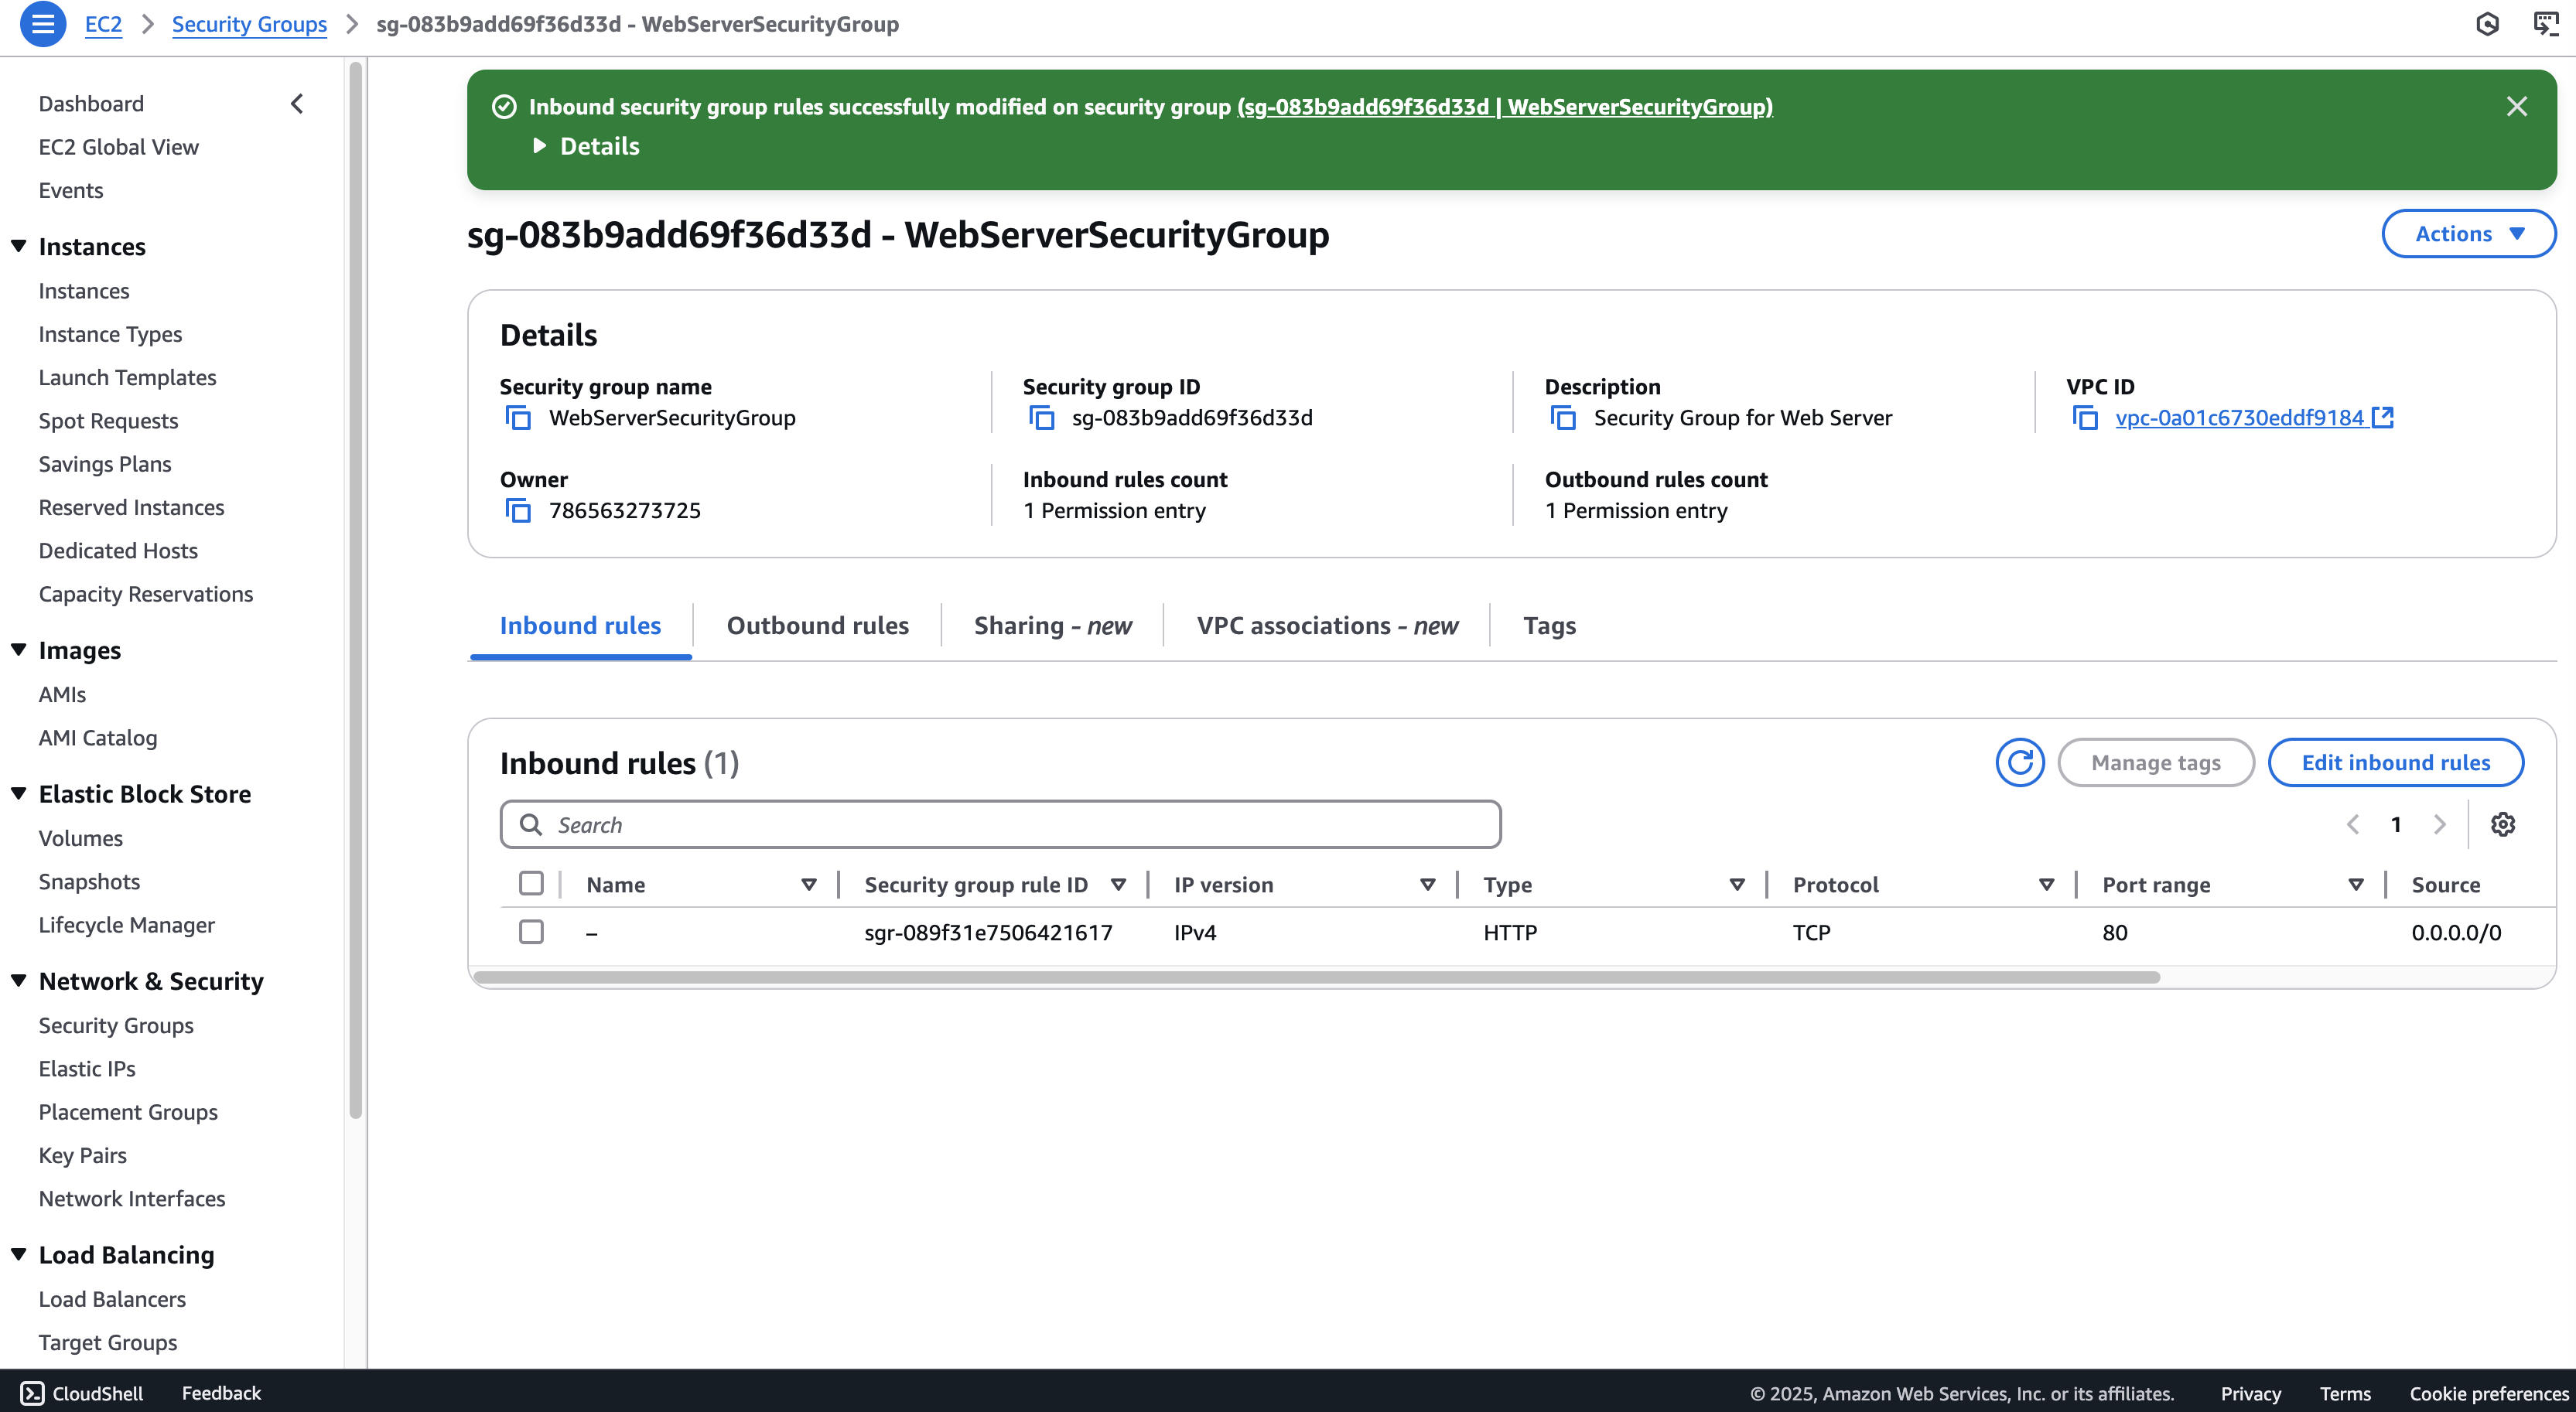Screen dimensions: 2576x1412
Task: Click the search magnifier icon
Action: pos(531,824)
